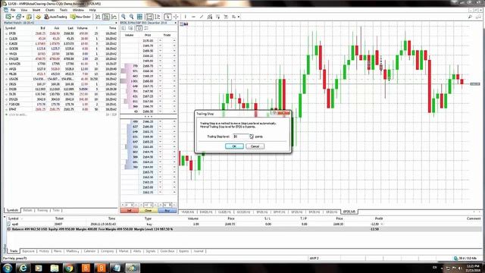Select the bar chart type icon
The image size is (485, 273).
pos(98,17)
